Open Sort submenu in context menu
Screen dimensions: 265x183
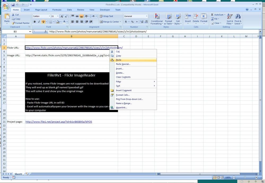coord(133,86)
